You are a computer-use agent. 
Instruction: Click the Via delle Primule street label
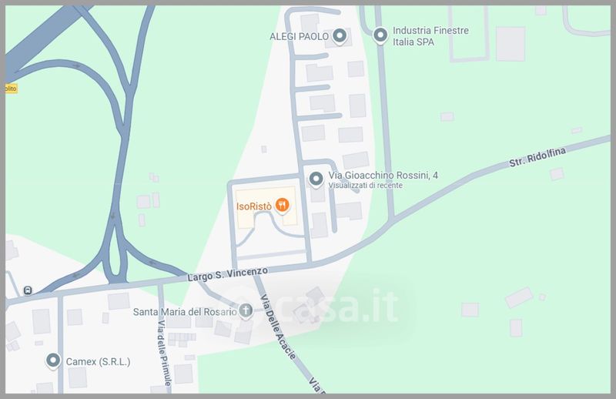click(164, 353)
